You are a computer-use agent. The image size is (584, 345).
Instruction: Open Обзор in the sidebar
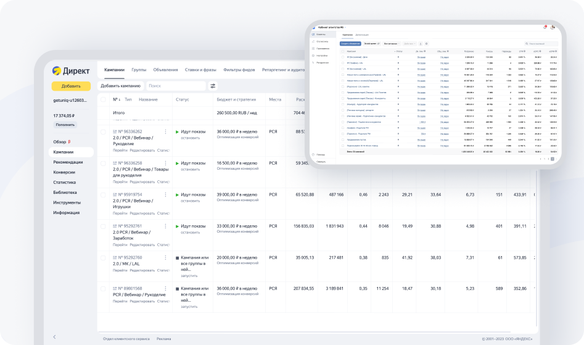click(60, 141)
